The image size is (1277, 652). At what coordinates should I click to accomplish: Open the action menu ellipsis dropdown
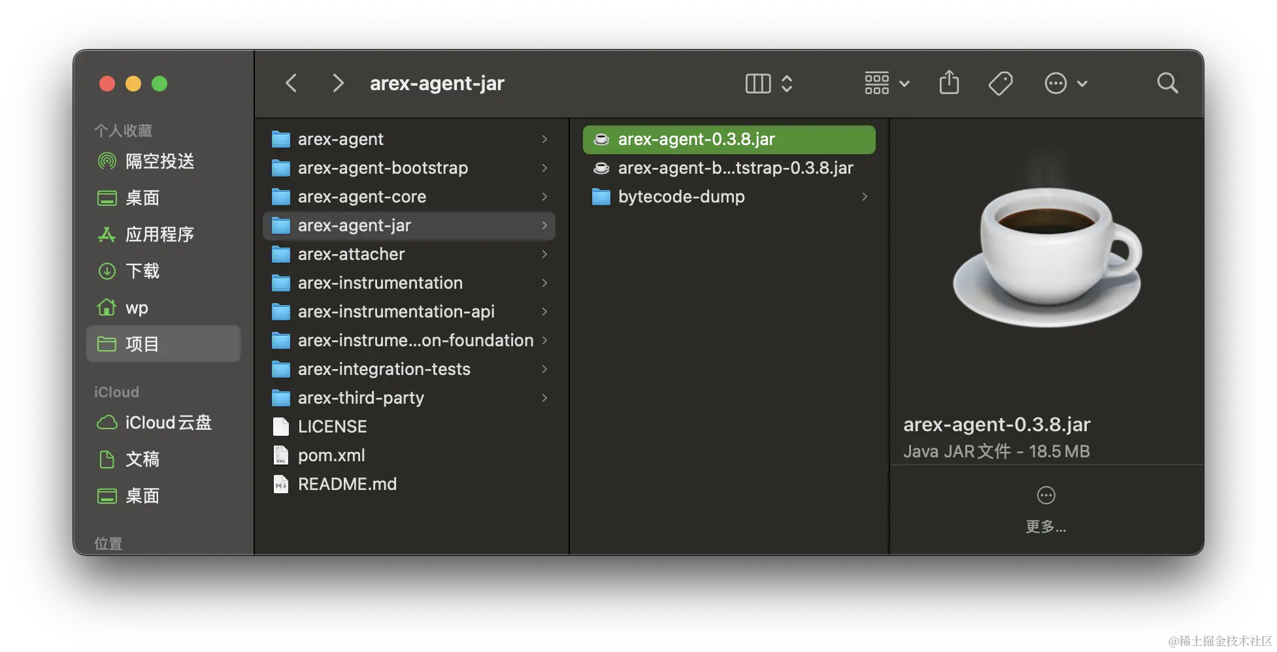click(1065, 84)
